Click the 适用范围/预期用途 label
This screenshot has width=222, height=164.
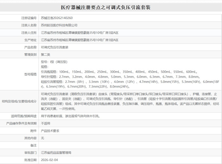24,116
